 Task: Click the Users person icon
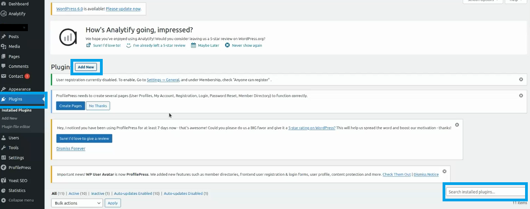(x=3, y=138)
